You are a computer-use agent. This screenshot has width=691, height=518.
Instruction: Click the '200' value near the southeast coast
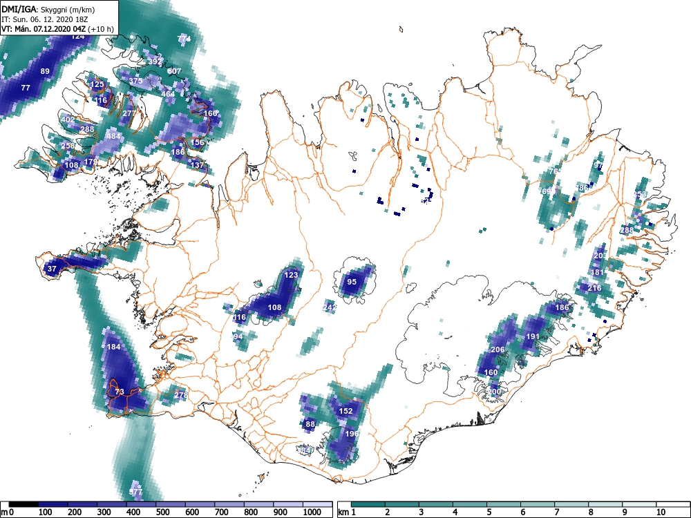495,392
